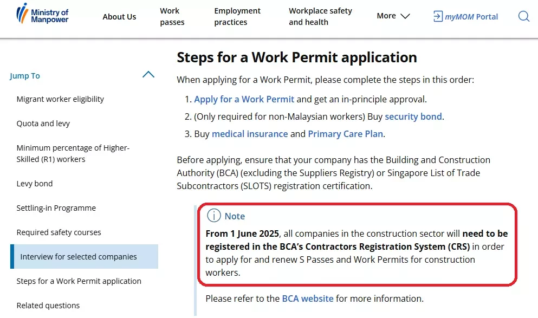Image resolution: width=538 pixels, height=318 pixels.
Task: Follow the Apply for a Work Permit link
Action: (244, 100)
